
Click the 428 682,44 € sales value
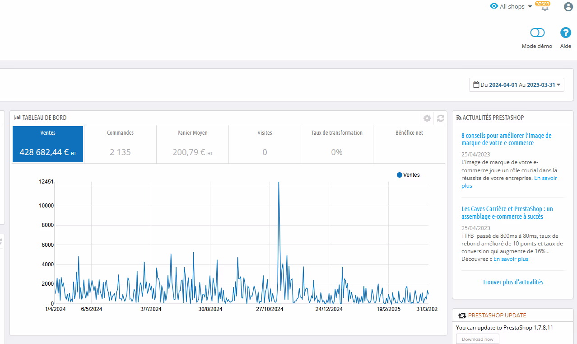[48, 152]
